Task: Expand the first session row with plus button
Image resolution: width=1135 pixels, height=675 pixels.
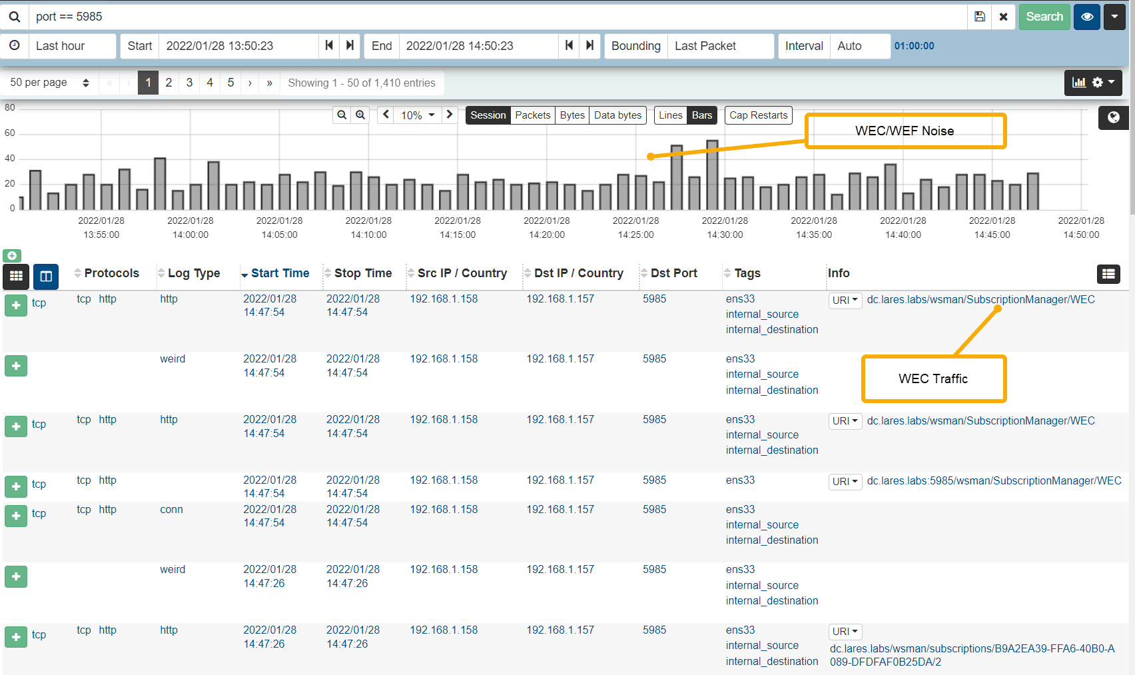Action: tap(16, 305)
